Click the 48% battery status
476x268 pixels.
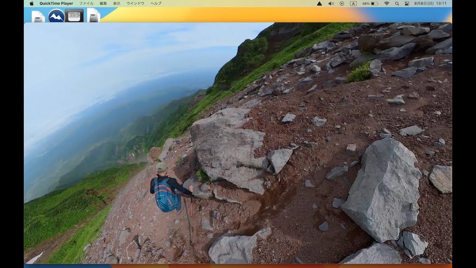pyautogui.click(x=370, y=3)
